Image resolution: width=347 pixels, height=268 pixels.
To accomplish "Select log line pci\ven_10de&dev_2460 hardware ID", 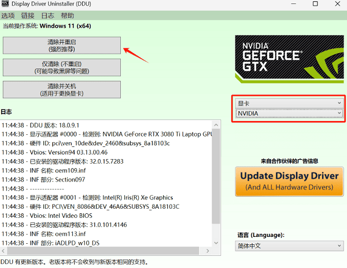I will tap(86, 143).
